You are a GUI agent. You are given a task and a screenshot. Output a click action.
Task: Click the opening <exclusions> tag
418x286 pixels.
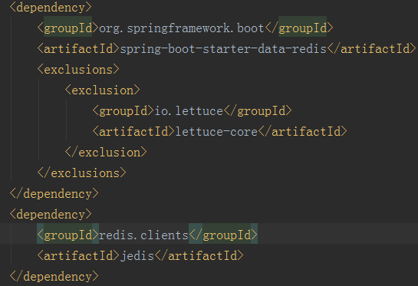[x=78, y=70]
